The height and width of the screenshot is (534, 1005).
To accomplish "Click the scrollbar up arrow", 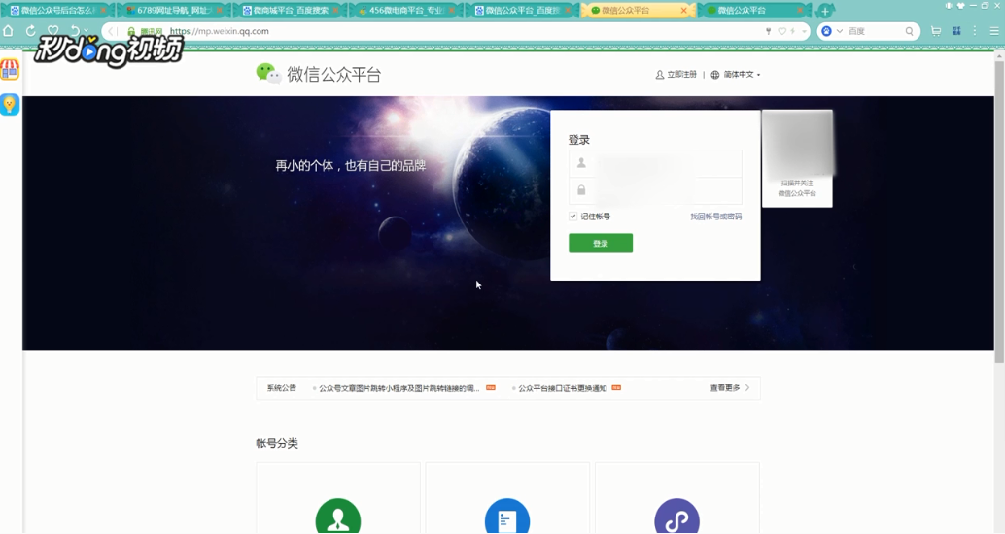I will [x=999, y=56].
